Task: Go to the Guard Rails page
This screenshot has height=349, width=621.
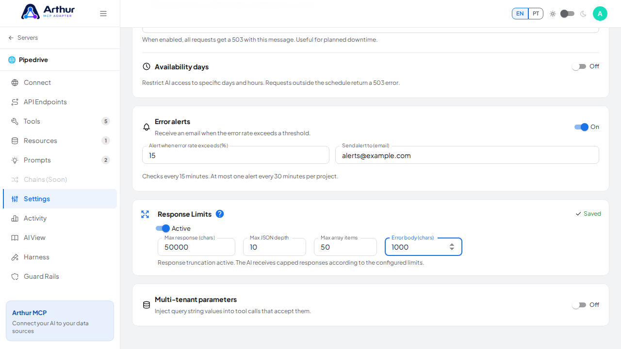Action: point(60,276)
